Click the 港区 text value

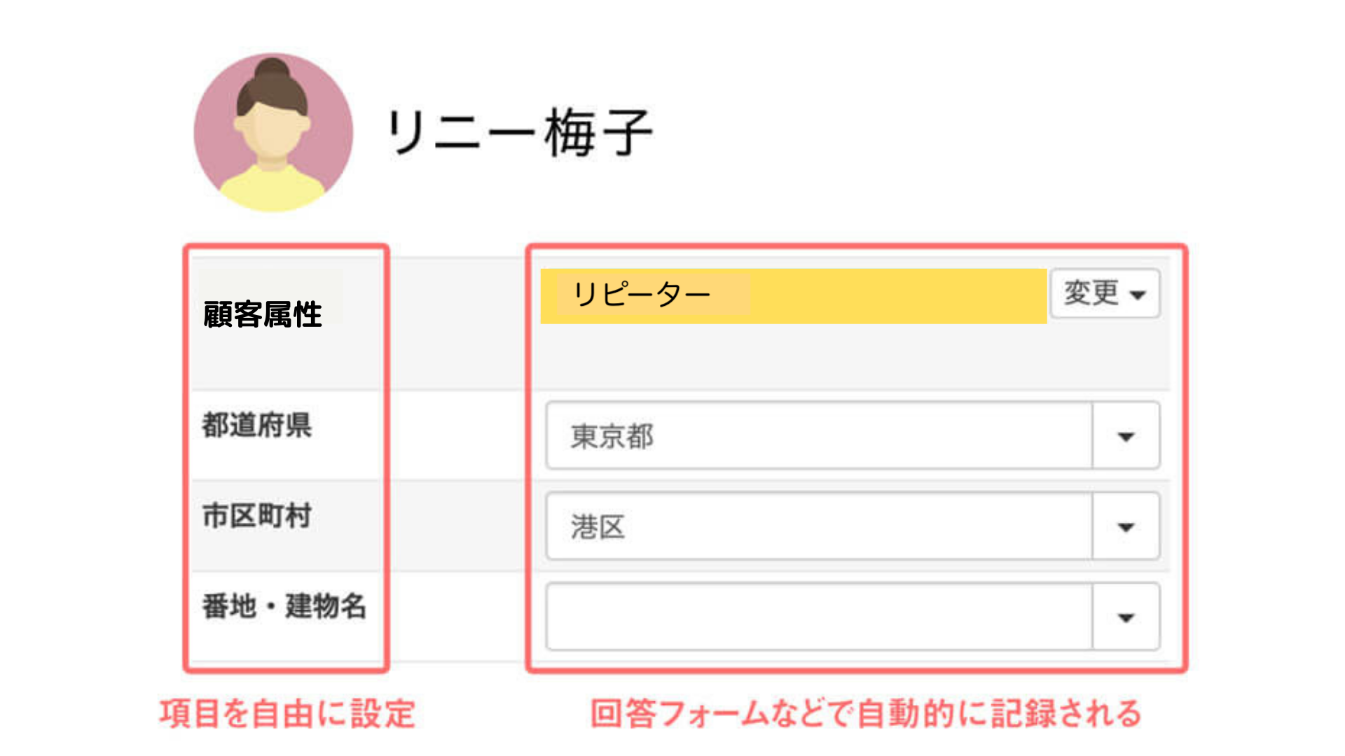[598, 527]
